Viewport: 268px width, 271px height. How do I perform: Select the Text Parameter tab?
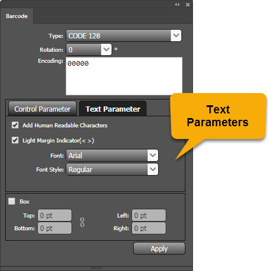click(113, 109)
